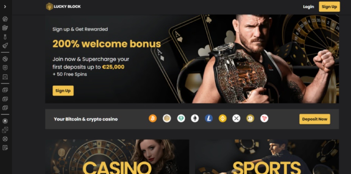Open the Login link in header

coord(309,7)
